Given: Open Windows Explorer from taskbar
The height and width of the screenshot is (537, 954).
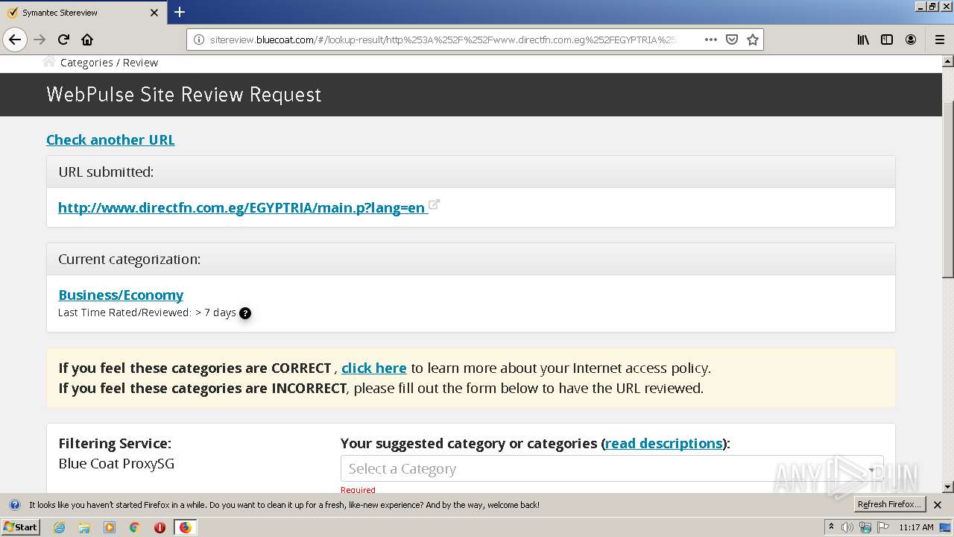Looking at the screenshot, I should (x=84, y=527).
